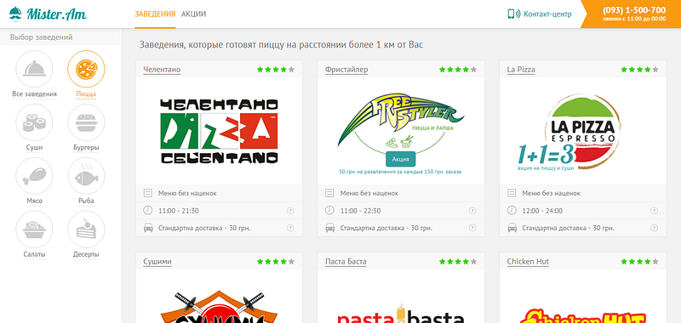This screenshot has height=323, width=681.
Task: Open hours help icon for La Pizza
Action: click(654, 211)
